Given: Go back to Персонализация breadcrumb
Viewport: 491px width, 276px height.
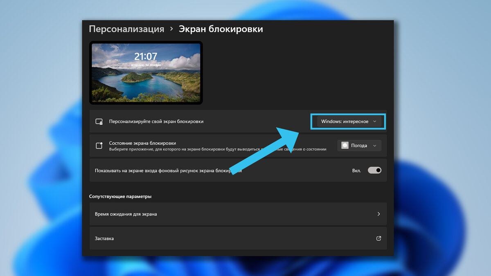Looking at the screenshot, I should (126, 29).
